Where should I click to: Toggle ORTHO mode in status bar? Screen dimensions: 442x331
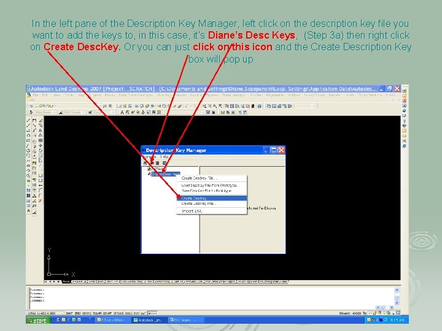[x=87, y=313]
